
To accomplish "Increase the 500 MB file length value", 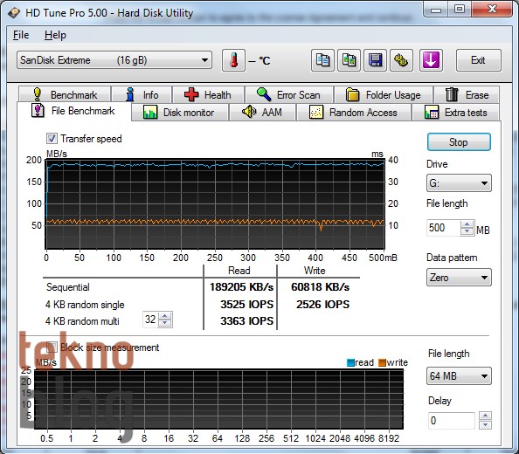I will [467, 224].
